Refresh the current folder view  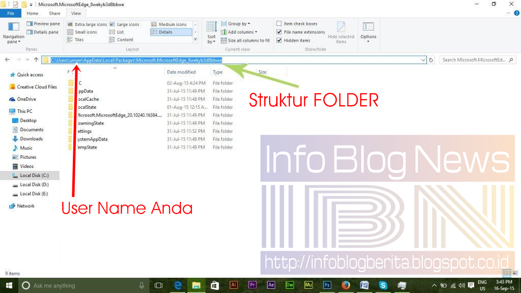coord(431,60)
